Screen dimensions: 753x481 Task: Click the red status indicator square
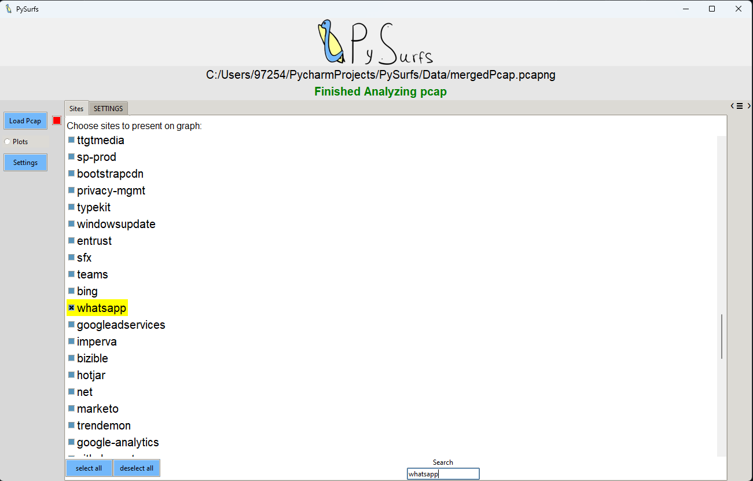point(56,120)
